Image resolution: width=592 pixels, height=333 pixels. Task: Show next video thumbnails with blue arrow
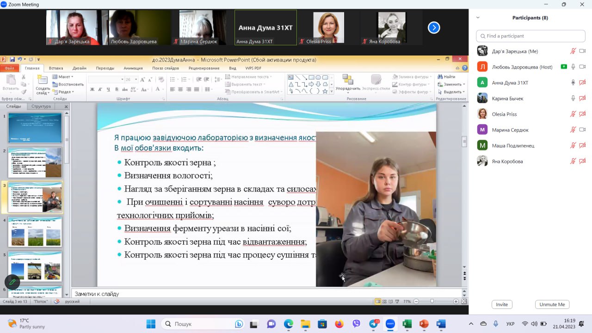tap(434, 28)
